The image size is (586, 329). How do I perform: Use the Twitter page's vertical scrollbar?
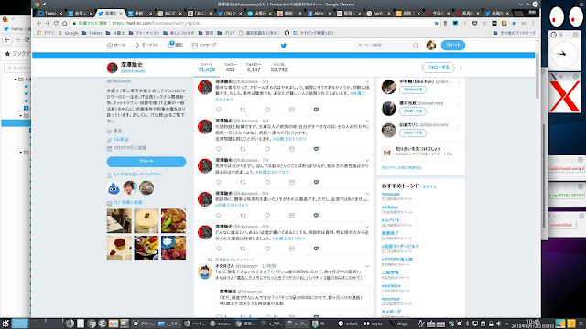[537, 76]
